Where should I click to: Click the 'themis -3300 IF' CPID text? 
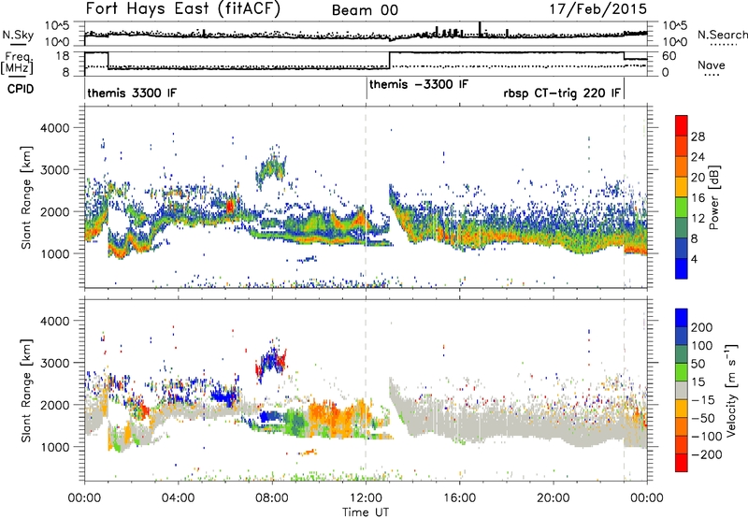coord(419,85)
